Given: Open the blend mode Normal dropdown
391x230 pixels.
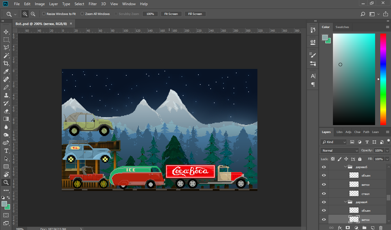Looking at the screenshot, I should pos(340,151).
